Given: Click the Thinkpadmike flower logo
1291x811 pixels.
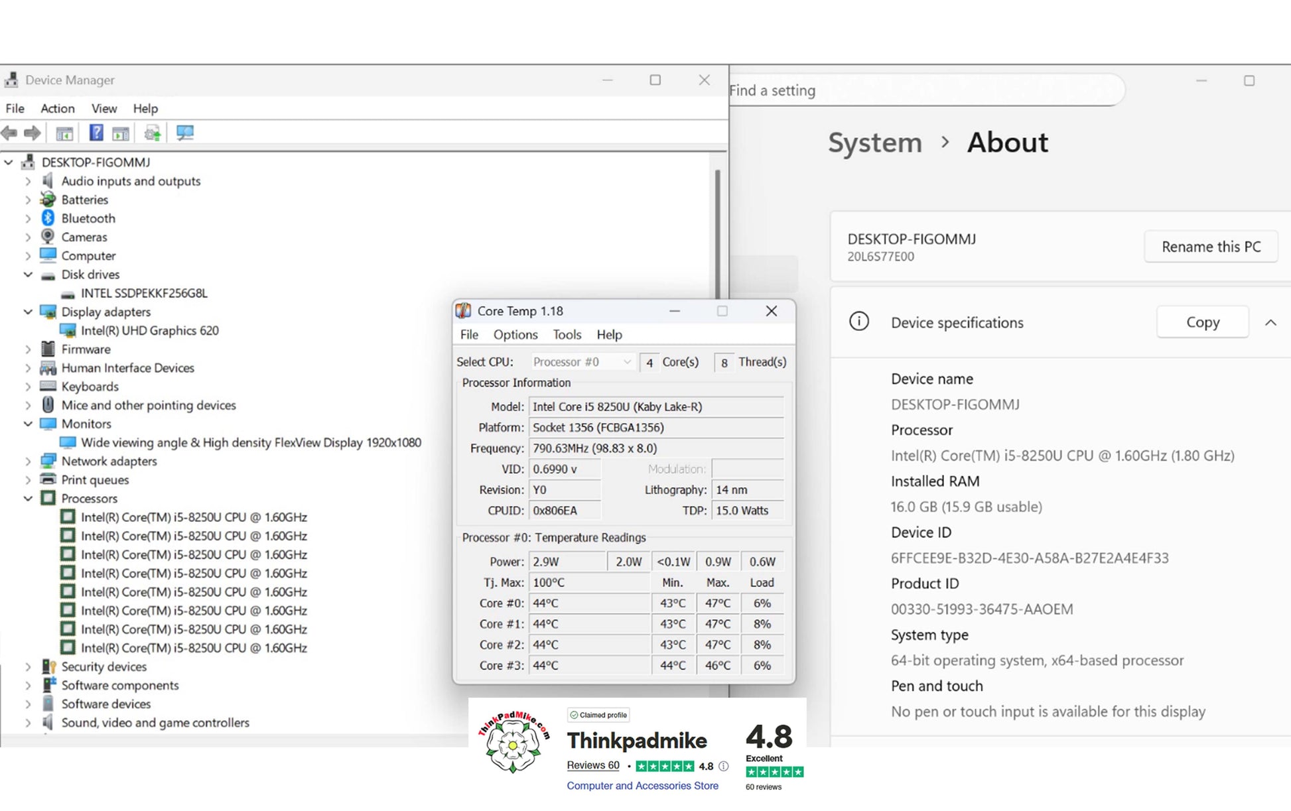Looking at the screenshot, I should tap(513, 743).
